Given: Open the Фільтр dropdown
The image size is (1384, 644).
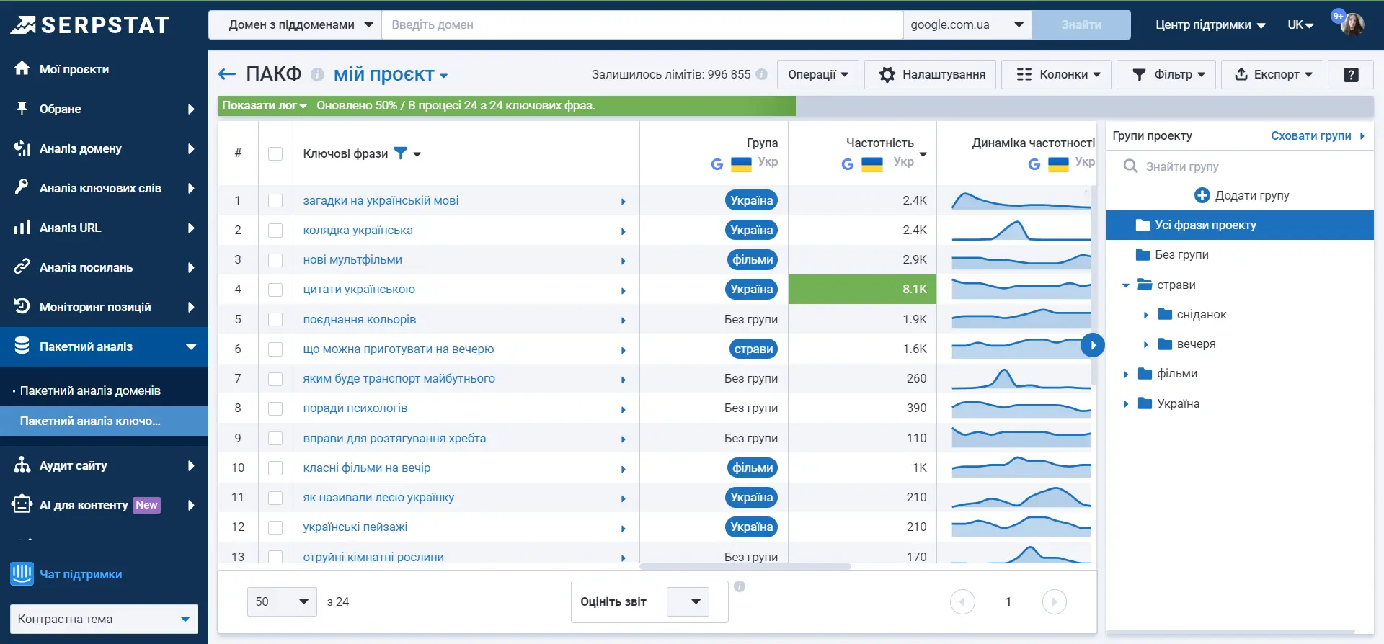Looking at the screenshot, I should (1166, 74).
